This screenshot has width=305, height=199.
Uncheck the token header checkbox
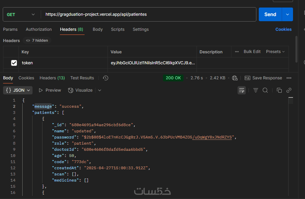[x=14, y=63]
